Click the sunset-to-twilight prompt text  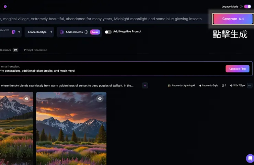click(x=67, y=85)
